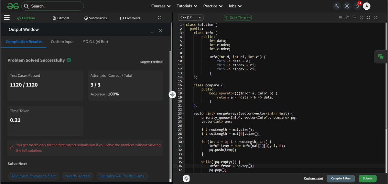Collapse the fold arrow at line 18
Image resolution: width=388 pixels, height=184 pixels.
pyautogui.click(x=184, y=93)
